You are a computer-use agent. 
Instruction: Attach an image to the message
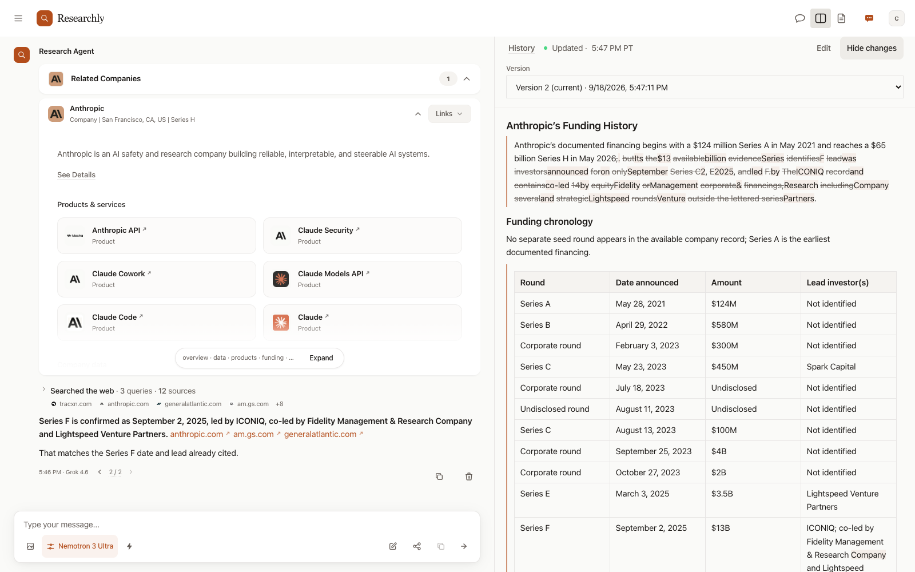[30, 546]
